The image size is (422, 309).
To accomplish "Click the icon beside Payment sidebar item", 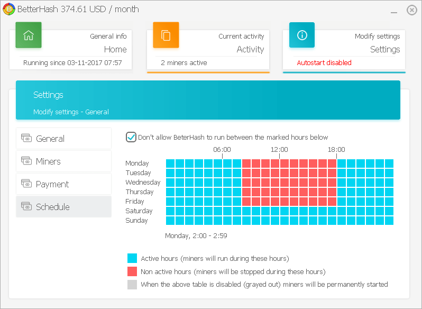I will tap(26, 184).
